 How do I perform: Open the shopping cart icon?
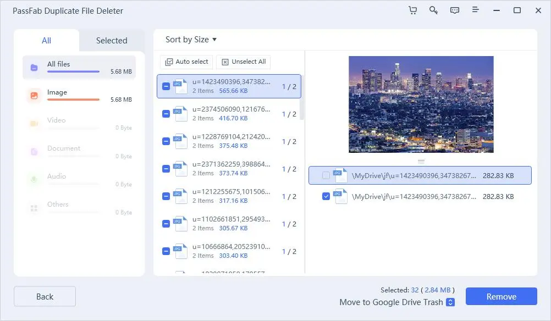point(413,10)
